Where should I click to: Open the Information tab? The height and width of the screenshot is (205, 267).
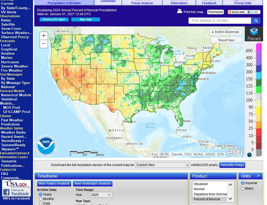(x=179, y=3)
